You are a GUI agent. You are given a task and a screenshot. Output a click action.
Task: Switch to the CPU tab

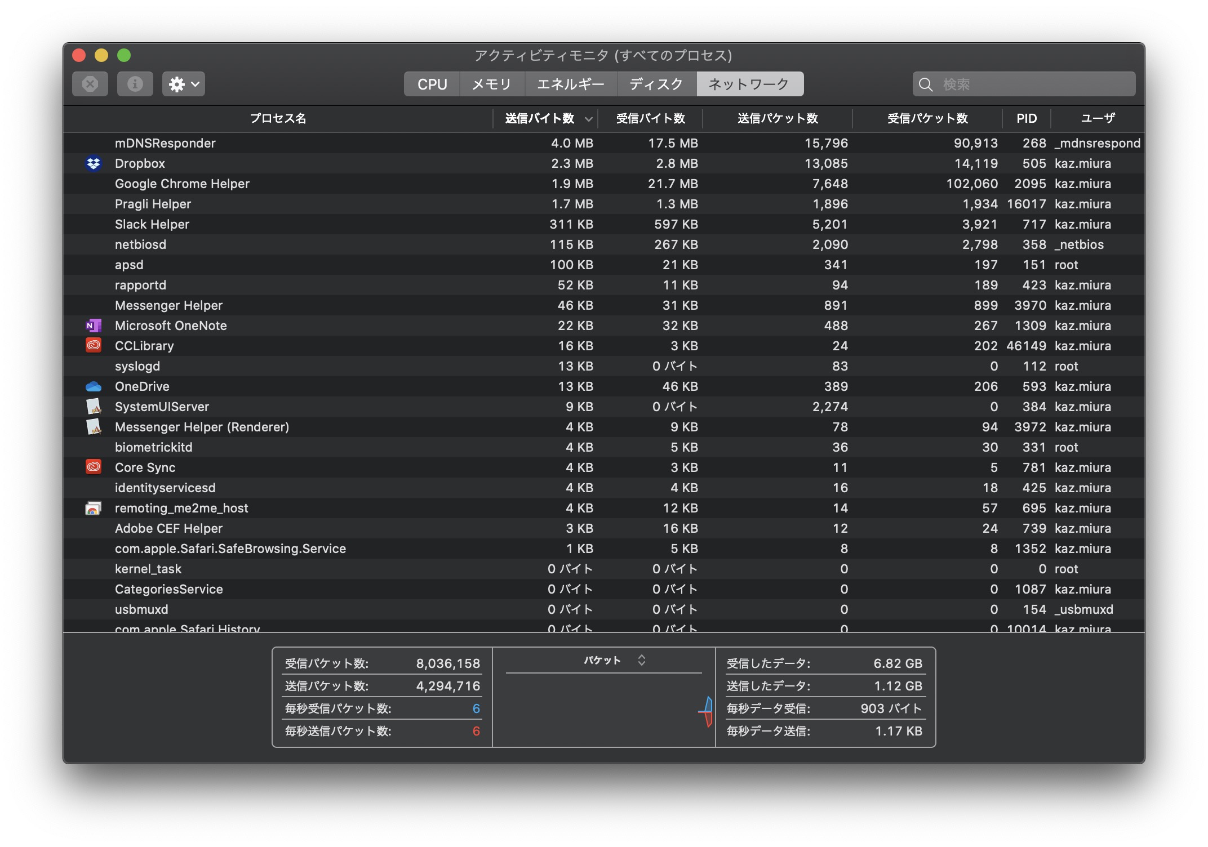point(432,84)
